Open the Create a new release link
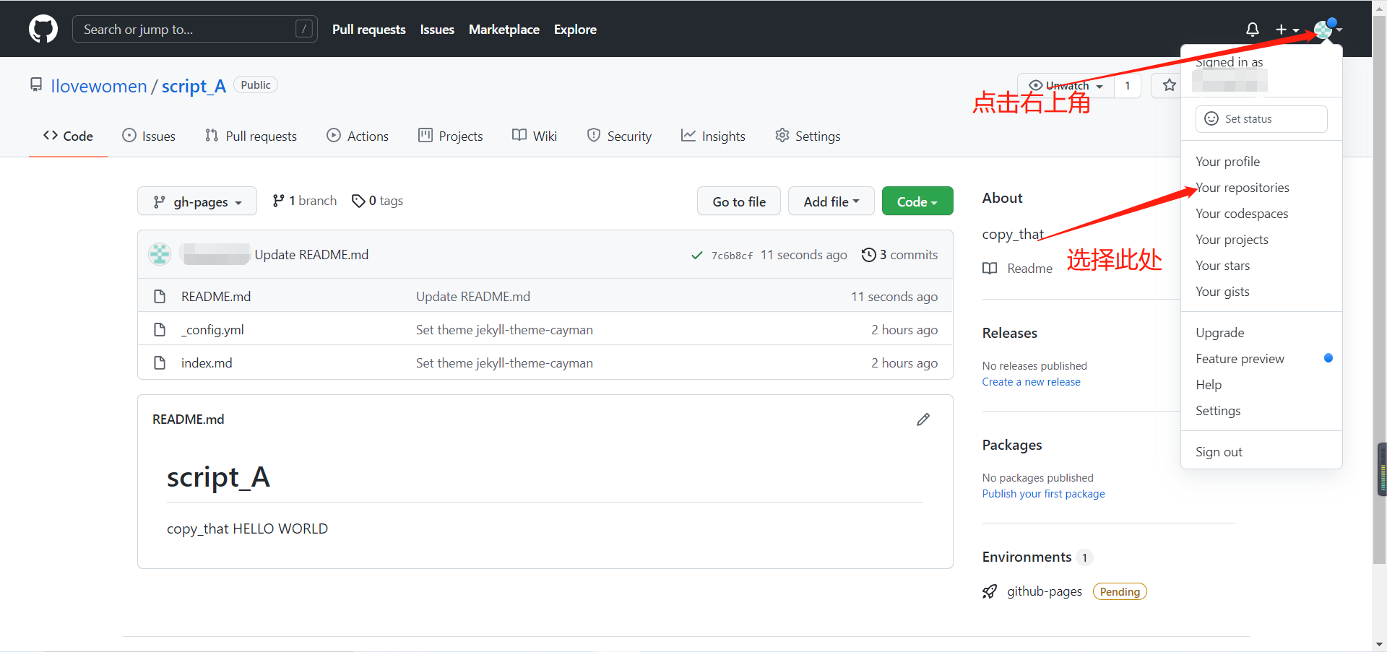Image resolution: width=1387 pixels, height=652 pixels. (x=1031, y=381)
